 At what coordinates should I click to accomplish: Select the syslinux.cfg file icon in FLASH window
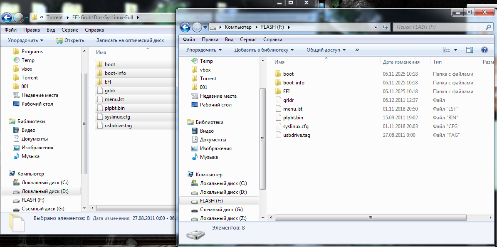pyautogui.click(x=279, y=126)
